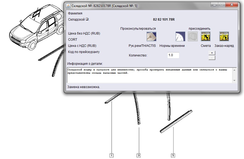This screenshot has width=244, height=159.
Task: Click the copy icon next to Складской
Action: pyautogui.click(x=87, y=20)
